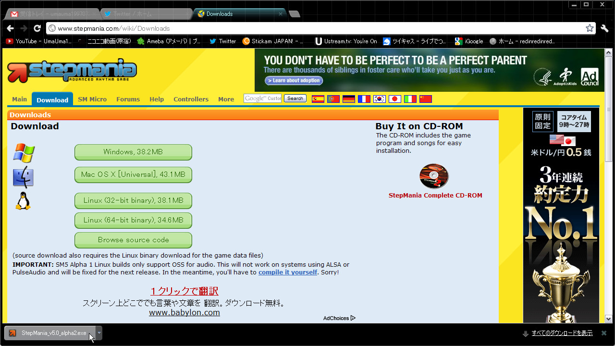Open the More navigation tab

click(x=226, y=99)
